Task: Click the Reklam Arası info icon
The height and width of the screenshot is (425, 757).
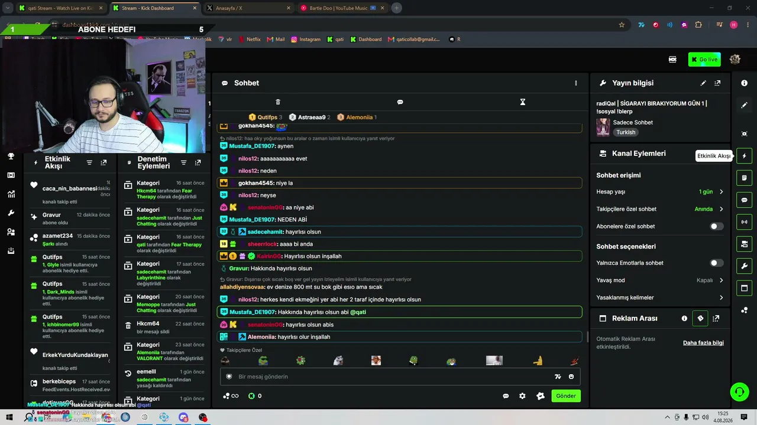Action: (684, 318)
